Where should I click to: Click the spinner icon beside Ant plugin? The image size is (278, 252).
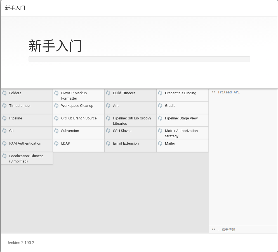(x=108, y=106)
